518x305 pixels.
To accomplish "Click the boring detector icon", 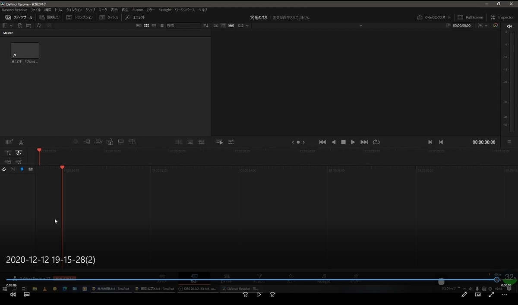I will click(9, 142).
